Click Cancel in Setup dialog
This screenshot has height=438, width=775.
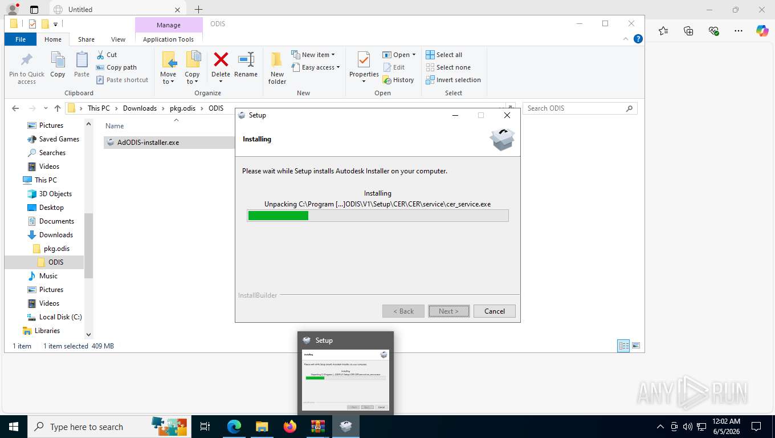(x=495, y=311)
